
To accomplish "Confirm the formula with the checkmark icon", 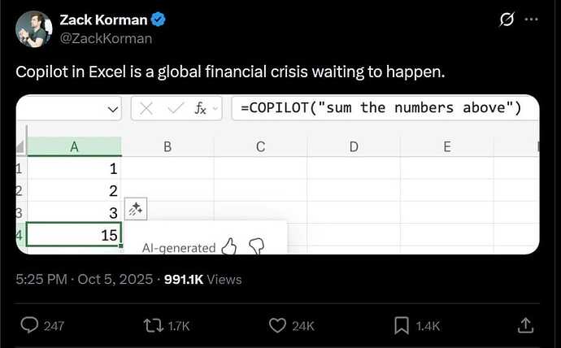I will (173, 108).
